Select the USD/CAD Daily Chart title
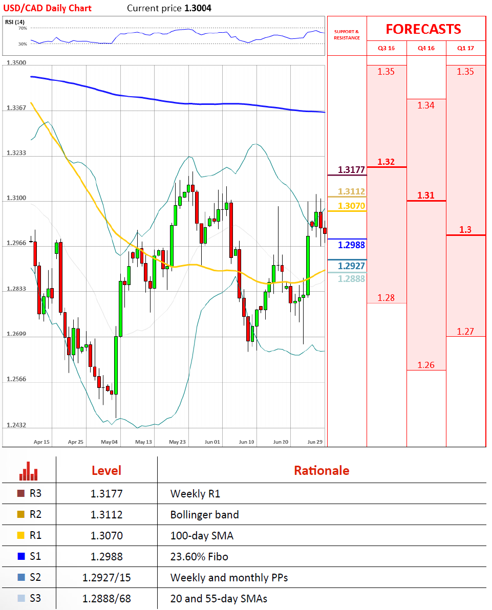Viewport: 492px width, 610px height. [x=47, y=8]
